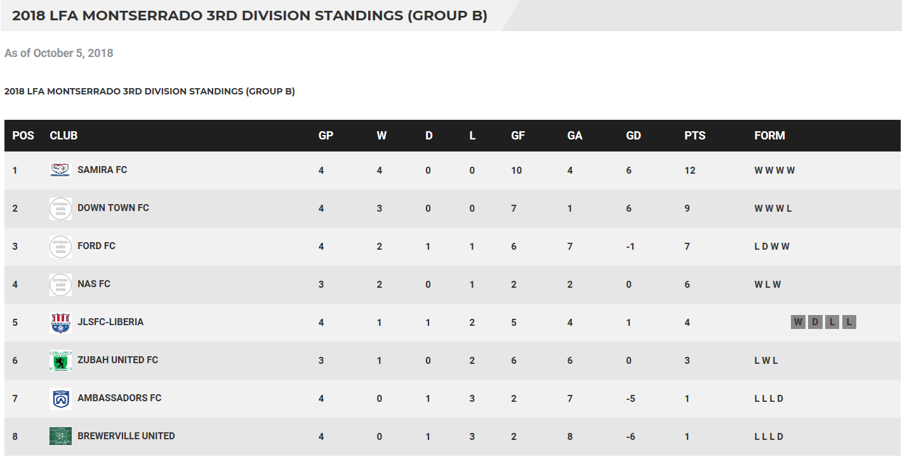Click the Zubah United FC green logo
This screenshot has height=457, width=902.
pyautogui.click(x=60, y=361)
